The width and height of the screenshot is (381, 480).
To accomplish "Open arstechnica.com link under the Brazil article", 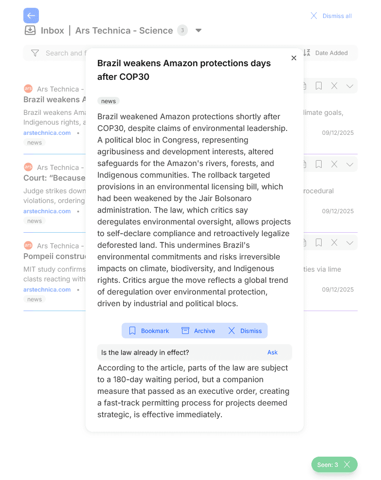I will 47,133.
